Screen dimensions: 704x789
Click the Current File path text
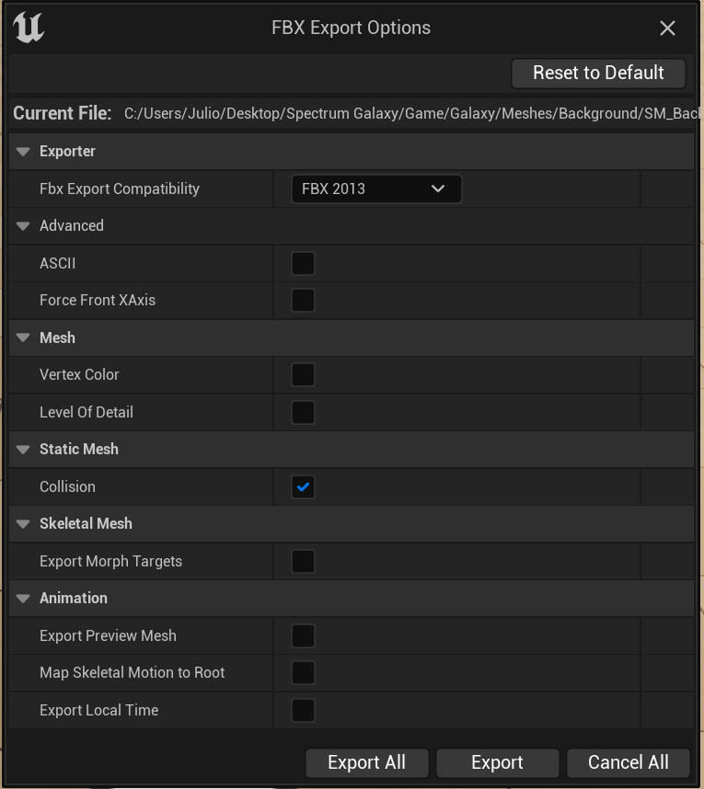click(412, 114)
